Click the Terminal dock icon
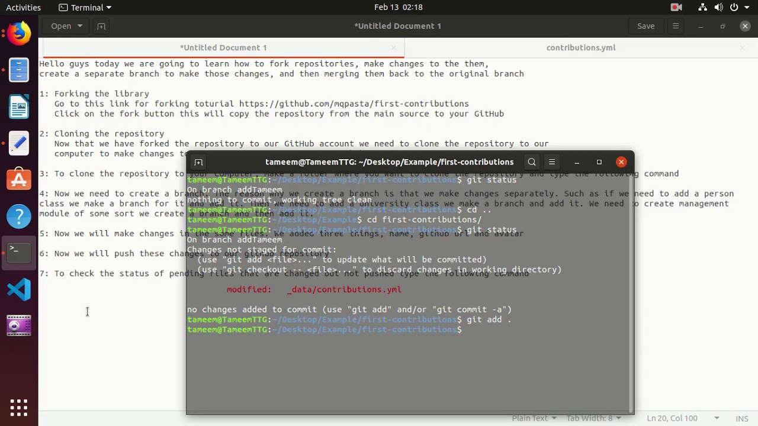The width and height of the screenshot is (758, 426). pos(19,253)
